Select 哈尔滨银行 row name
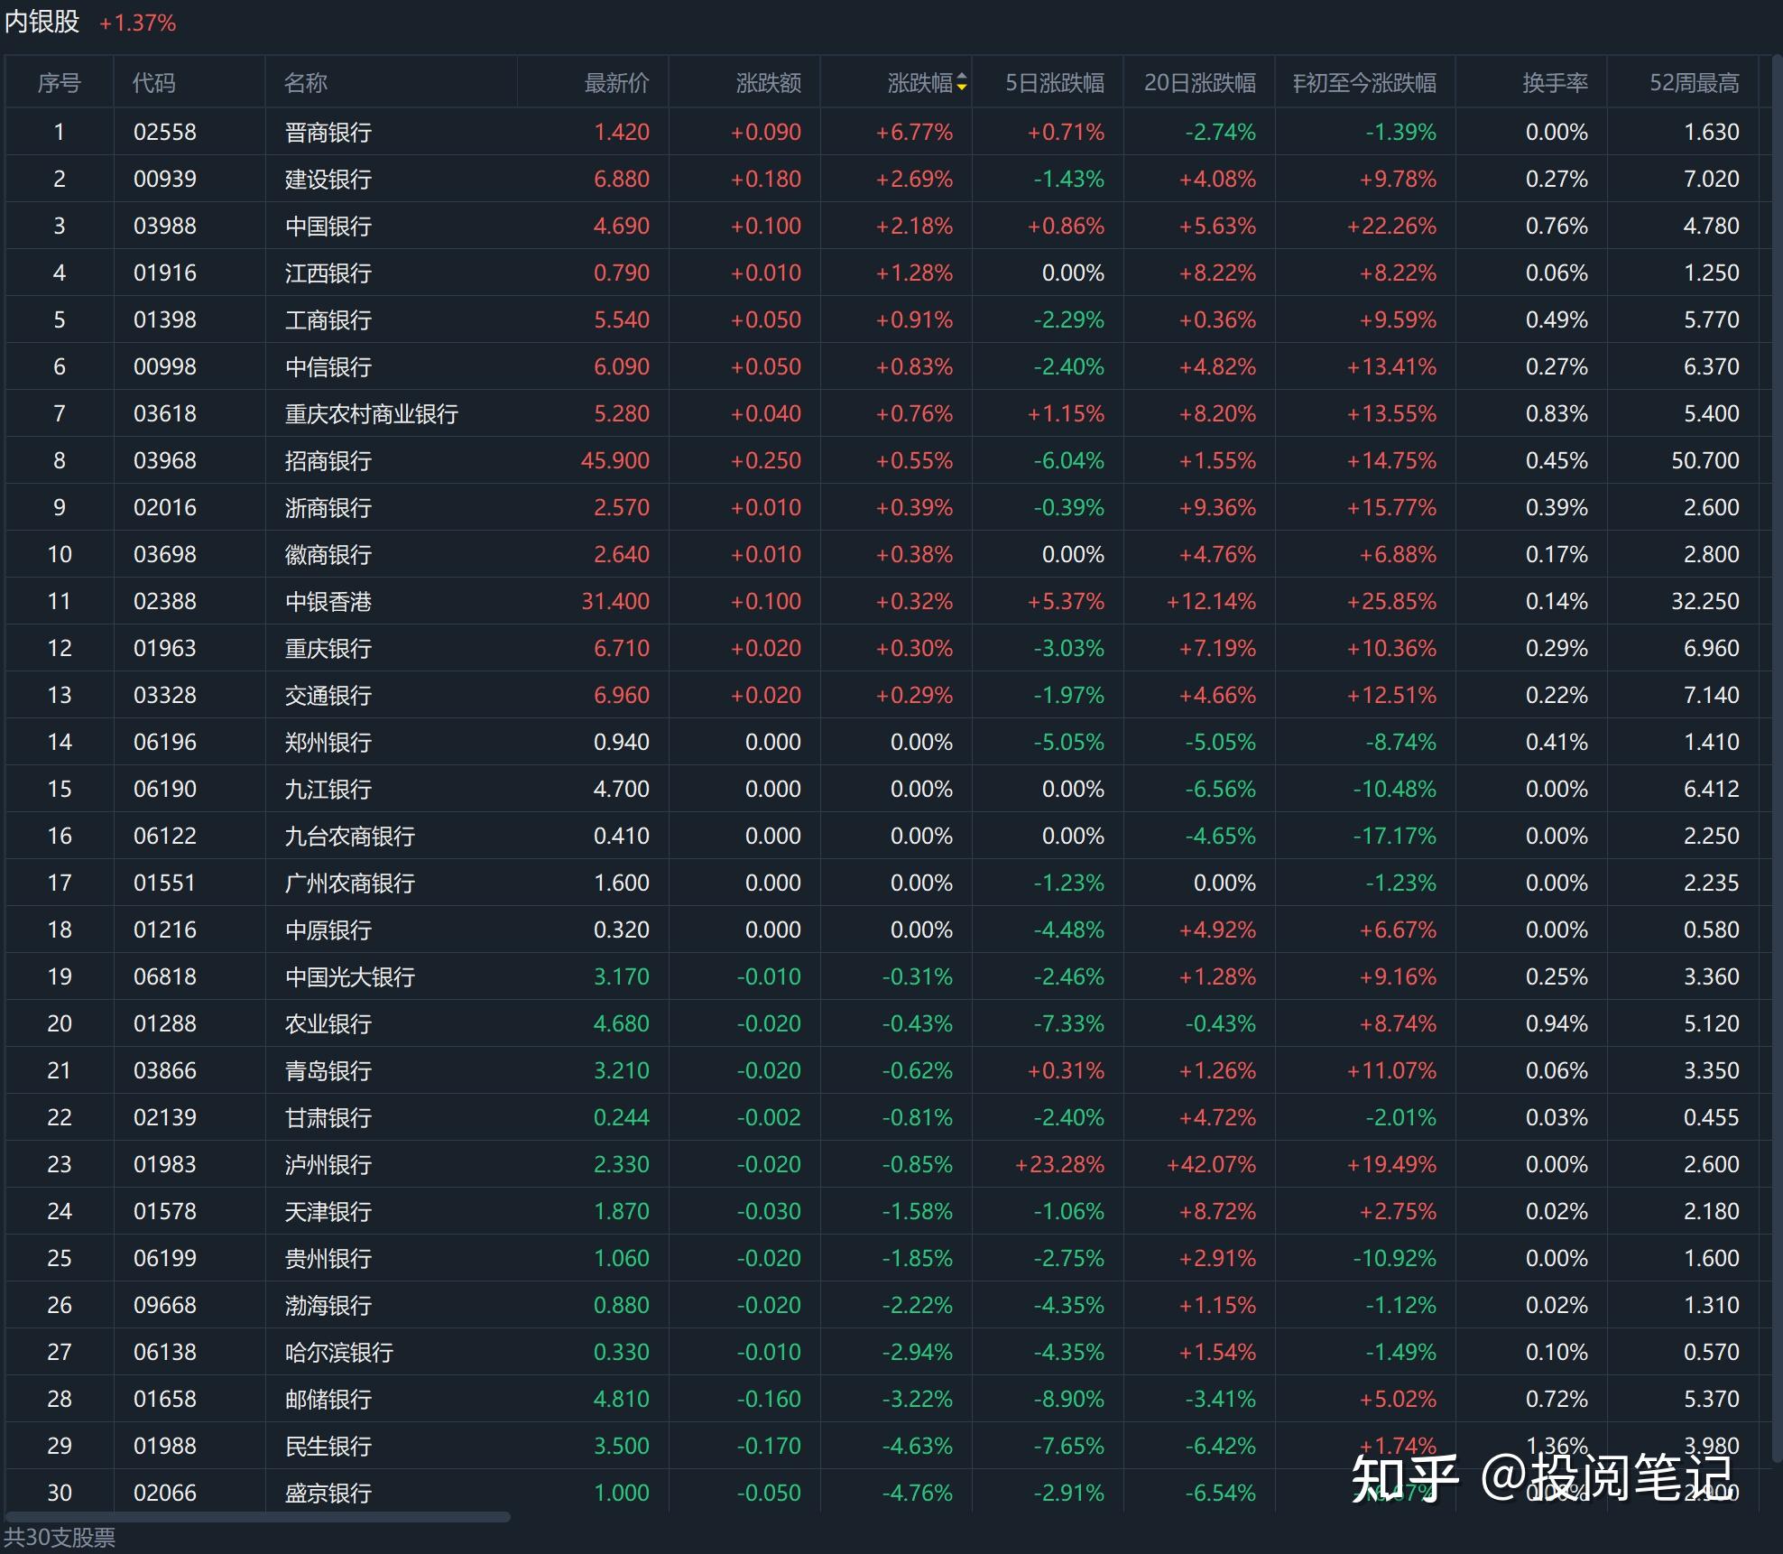 tap(339, 1353)
